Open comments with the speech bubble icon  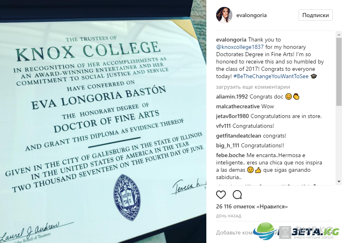tap(237, 195)
